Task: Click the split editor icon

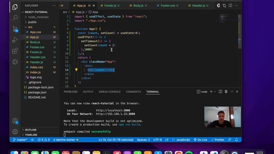Action: pyautogui.click(x=230, y=6)
